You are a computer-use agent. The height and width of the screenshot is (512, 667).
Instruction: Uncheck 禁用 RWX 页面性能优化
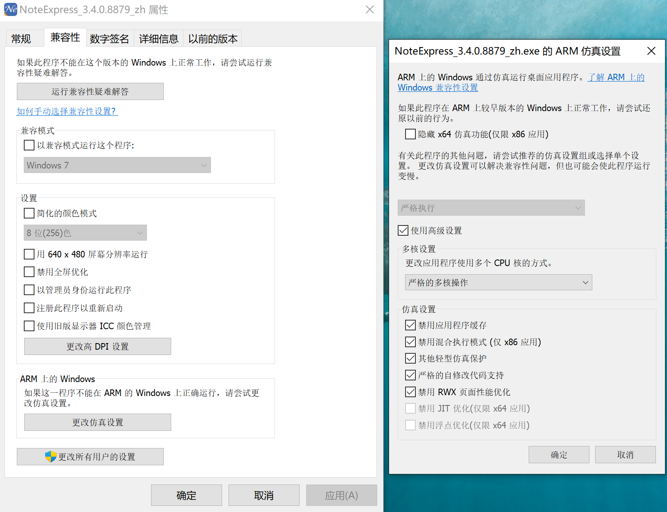[410, 392]
